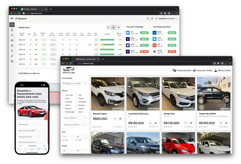Image resolution: width=241 pixels, height=164 pixels.
Task: Open the Apozenti browser three-dot menu
Action: pos(176,13)
